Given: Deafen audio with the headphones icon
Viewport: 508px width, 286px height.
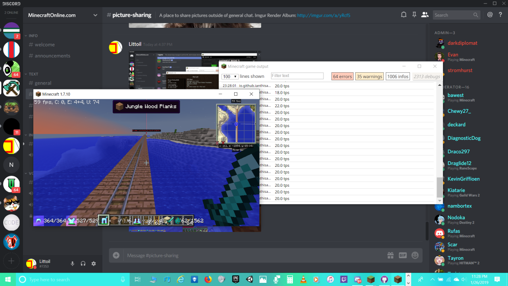Looking at the screenshot, I should click(83, 263).
